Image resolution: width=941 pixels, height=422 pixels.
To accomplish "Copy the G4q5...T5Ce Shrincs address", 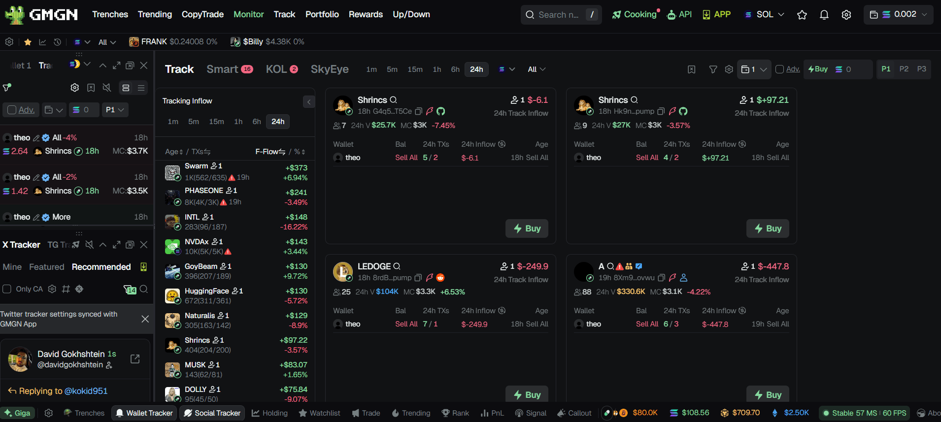I will pos(419,112).
